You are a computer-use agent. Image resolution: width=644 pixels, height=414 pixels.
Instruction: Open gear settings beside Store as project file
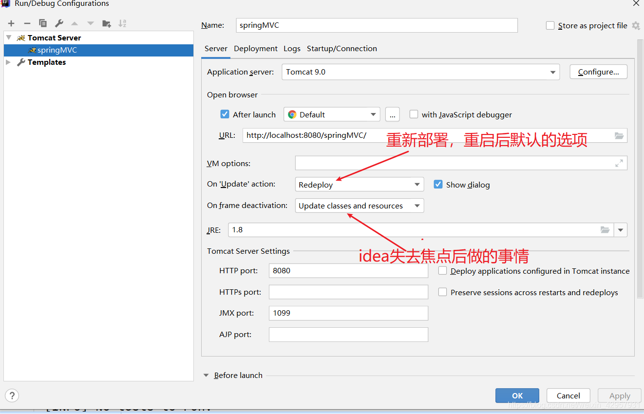pyautogui.click(x=636, y=25)
